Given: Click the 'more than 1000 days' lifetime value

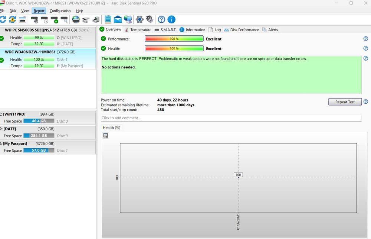Looking at the screenshot, I should (176, 105).
